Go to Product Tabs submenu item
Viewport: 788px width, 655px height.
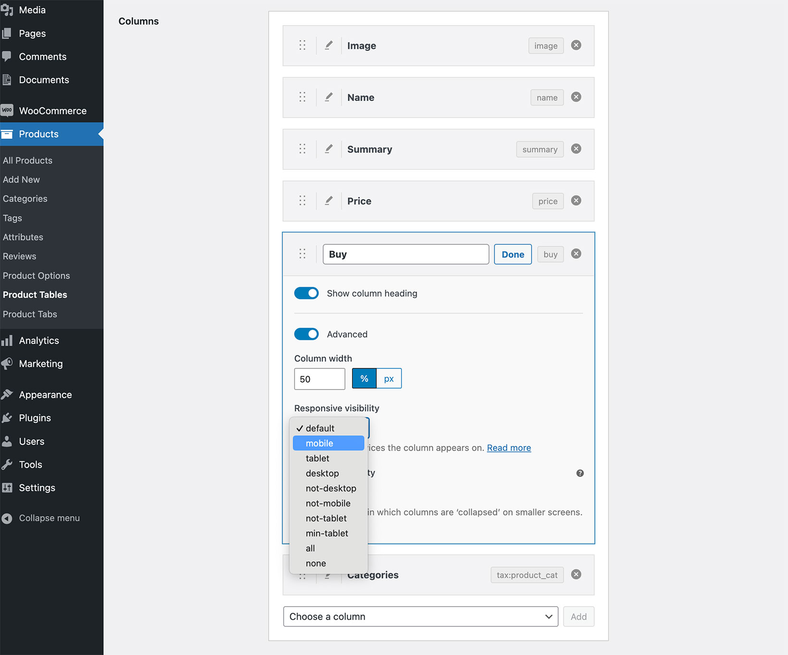tap(30, 314)
